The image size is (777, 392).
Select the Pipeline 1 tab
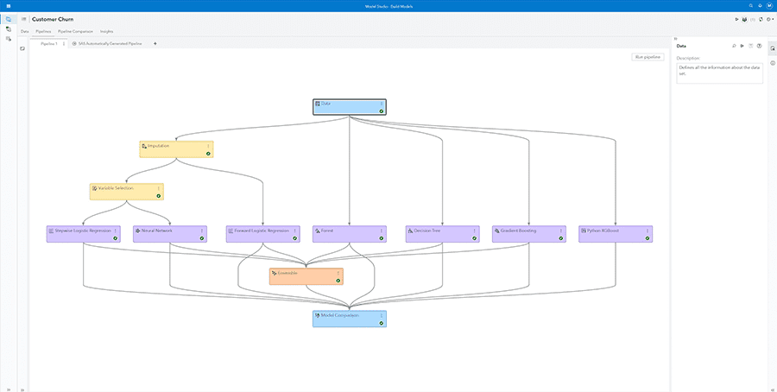click(x=49, y=44)
